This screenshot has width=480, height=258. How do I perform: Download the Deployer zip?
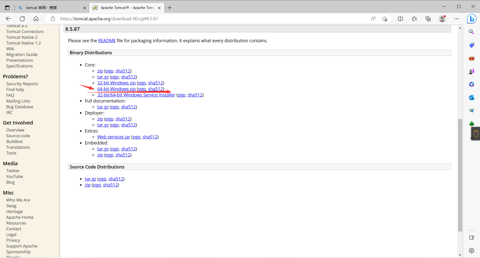100,119
